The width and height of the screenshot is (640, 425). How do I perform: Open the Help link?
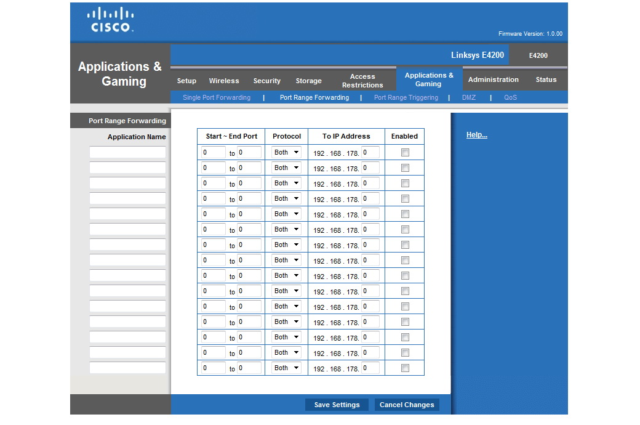(476, 135)
